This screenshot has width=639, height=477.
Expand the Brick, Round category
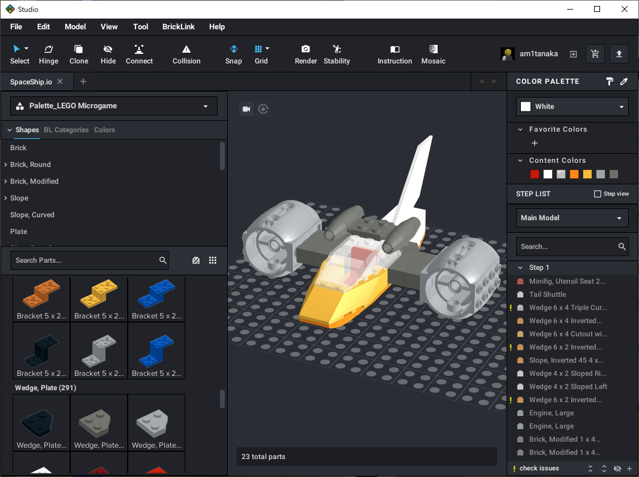tap(6, 165)
